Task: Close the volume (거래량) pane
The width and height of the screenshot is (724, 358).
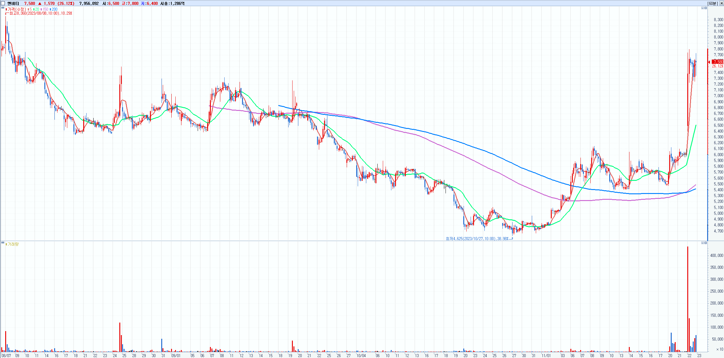Action: pos(706,243)
